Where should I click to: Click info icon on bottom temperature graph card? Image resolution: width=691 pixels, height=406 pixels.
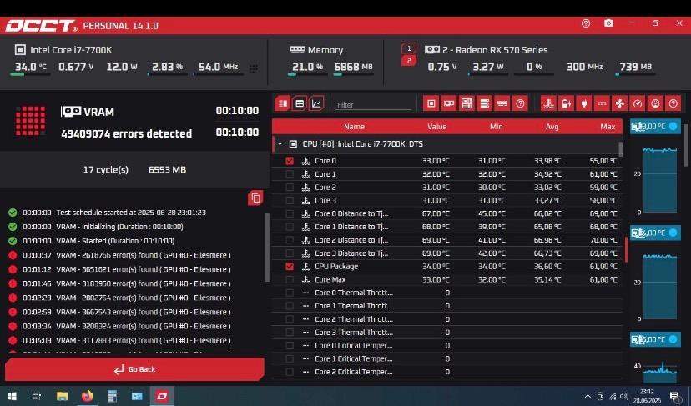pos(673,339)
